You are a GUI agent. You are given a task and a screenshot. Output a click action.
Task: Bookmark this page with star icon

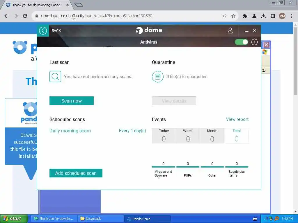[233, 16]
